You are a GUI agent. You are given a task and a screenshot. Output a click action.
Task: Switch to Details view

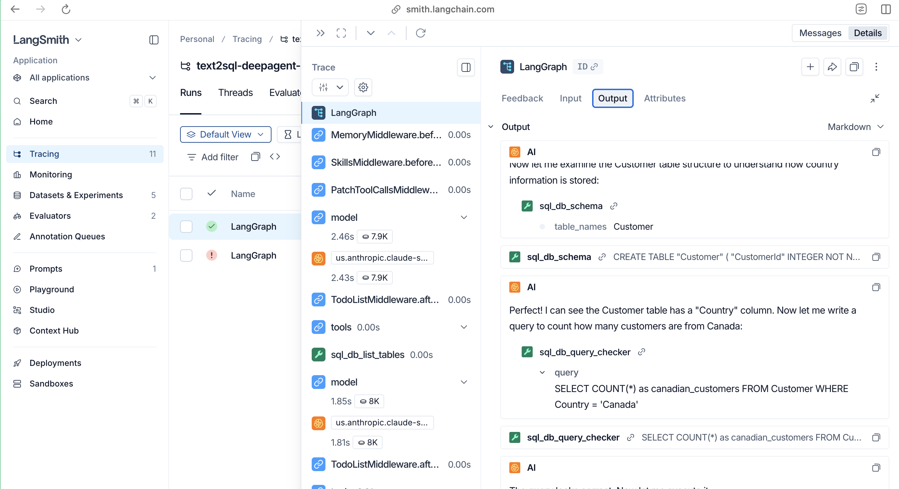868,33
